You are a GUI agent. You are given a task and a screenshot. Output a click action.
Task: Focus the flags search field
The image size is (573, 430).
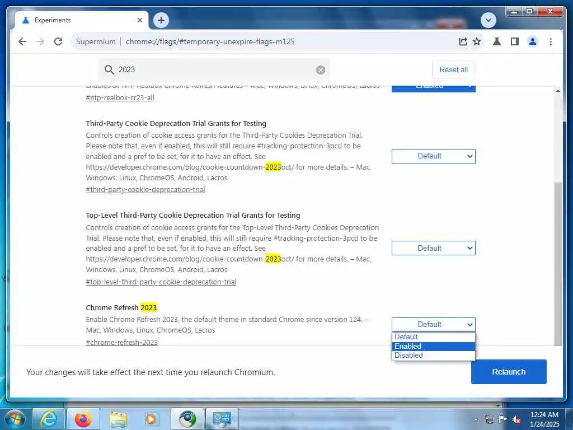214,69
